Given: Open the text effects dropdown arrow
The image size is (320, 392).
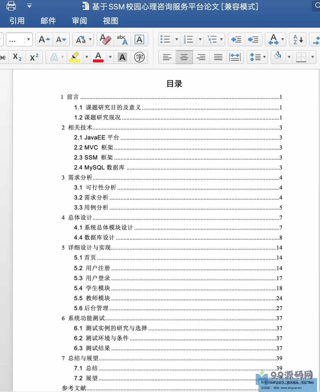Looking at the screenshot, I should 62,57.
